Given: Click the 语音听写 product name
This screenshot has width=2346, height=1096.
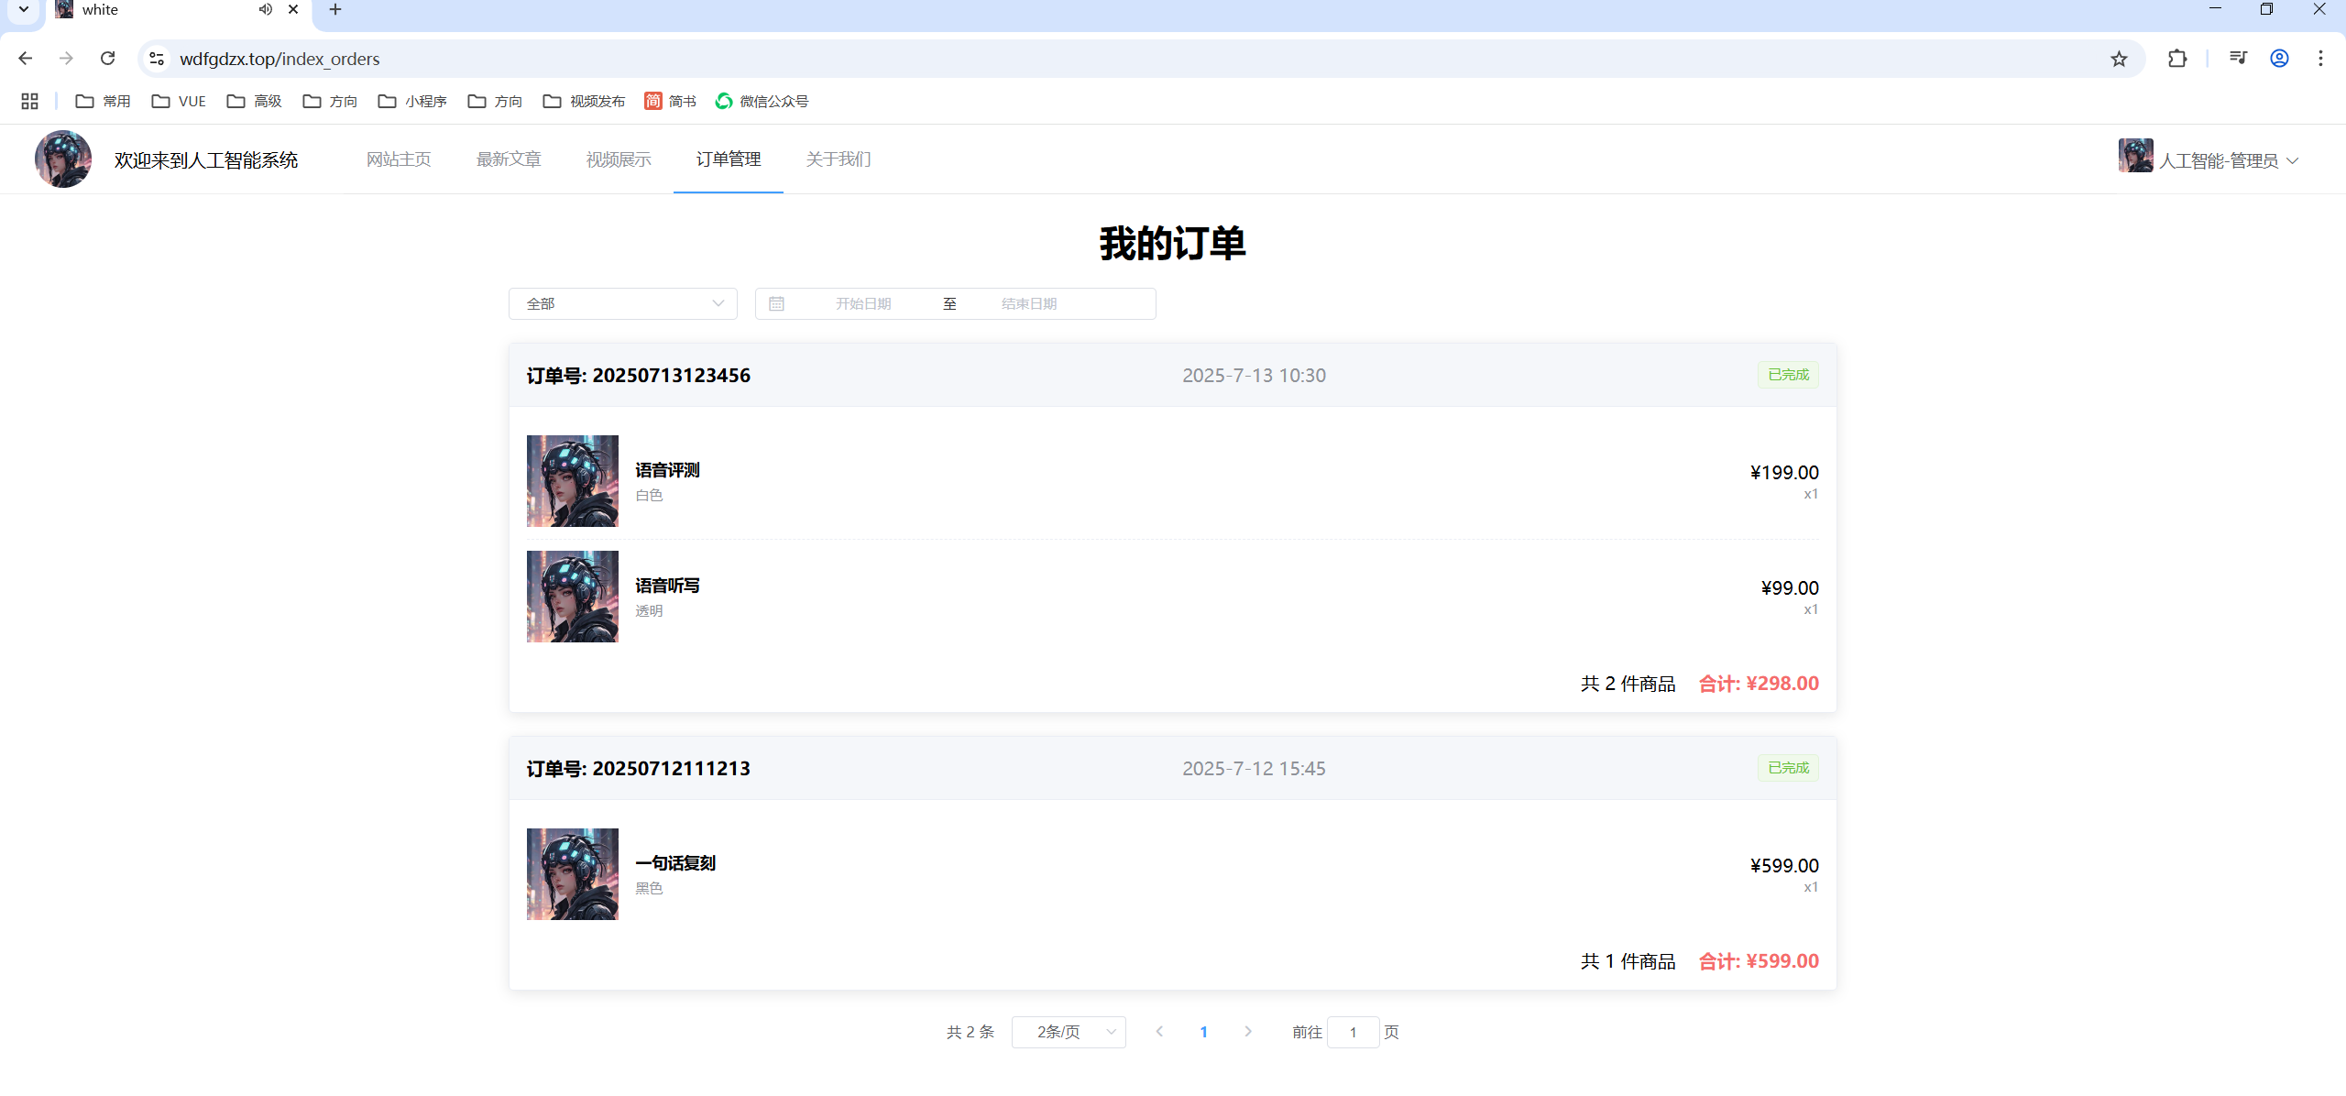Looking at the screenshot, I should tap(667, 586).
